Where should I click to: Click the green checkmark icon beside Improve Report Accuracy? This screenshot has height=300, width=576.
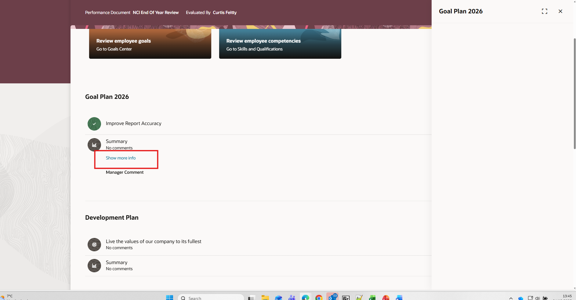click(x=94, y=124)
